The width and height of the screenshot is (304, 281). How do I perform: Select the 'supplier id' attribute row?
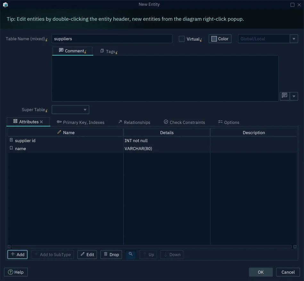pyautogui.click(x=152, y=140)
